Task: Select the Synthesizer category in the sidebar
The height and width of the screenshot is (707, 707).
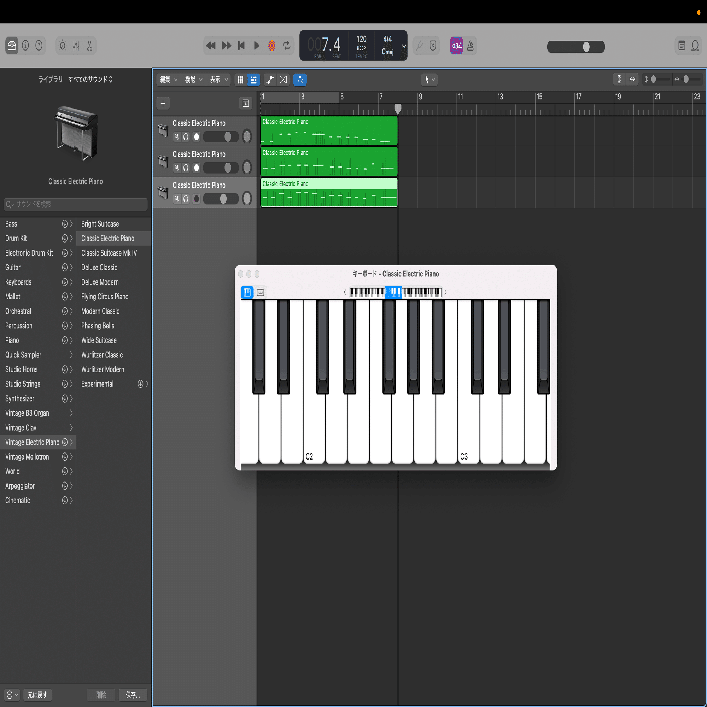Action: 20,398
